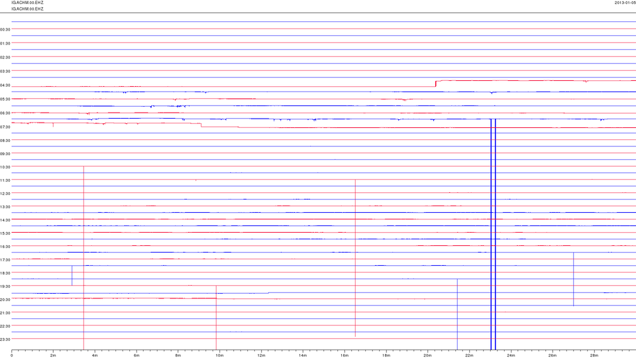Select the 02:30 time row label
Image resolution: width=636 pixels, height=358 pixels.
coord(5,57)
